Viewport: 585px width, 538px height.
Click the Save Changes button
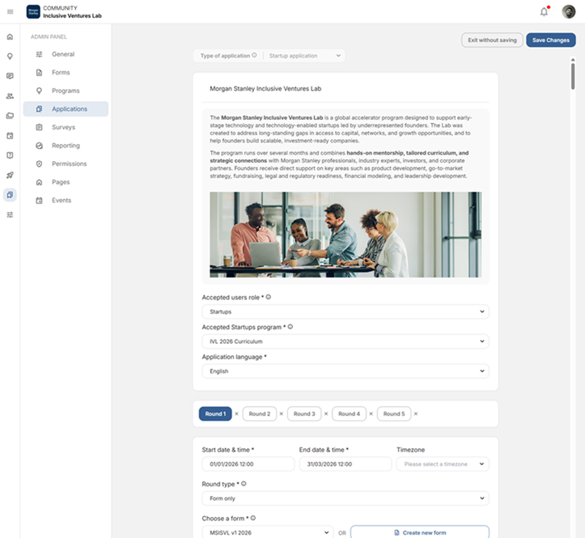point(551,40)
